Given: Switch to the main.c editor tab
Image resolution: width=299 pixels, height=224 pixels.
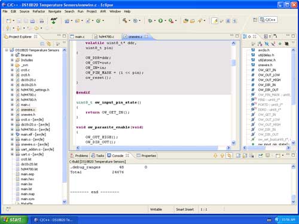Looking at the screenshot, I should tap(78, 36).
